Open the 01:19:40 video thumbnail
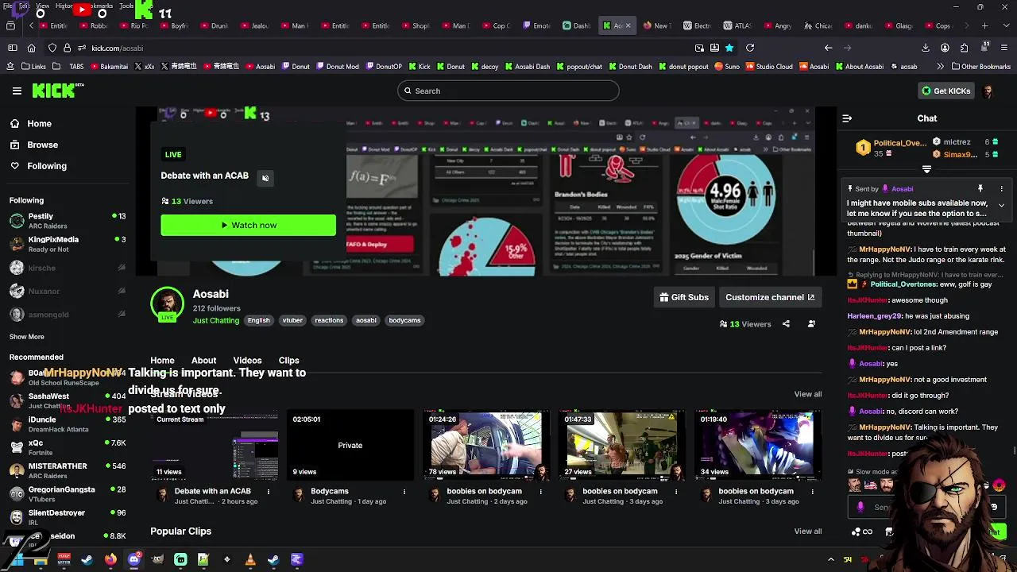Image resolution: width=1017 pixels, height=572 pixels. coord(756,445)
